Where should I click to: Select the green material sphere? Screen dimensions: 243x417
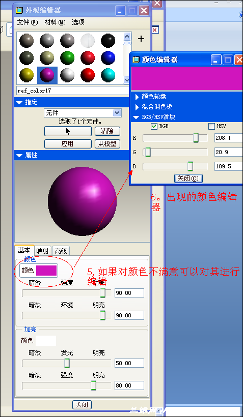(67, 57)
